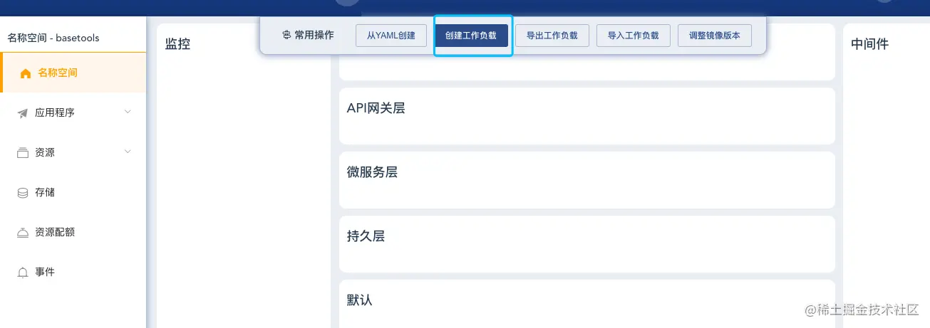Viewport: 930px width, 328px height.
Task: Click the 资源 box icon in sidebar
Action: tap(22, 153)
